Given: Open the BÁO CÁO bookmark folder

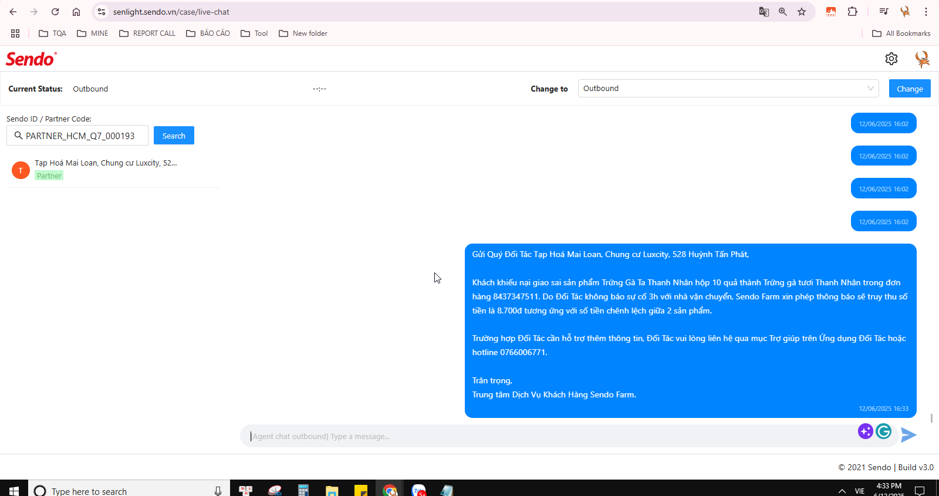Looking at the screenshot, I should [208, 33].
